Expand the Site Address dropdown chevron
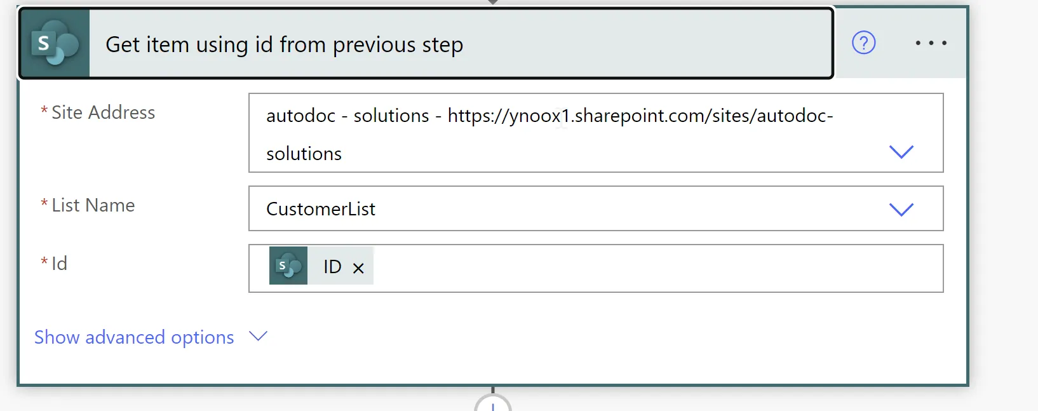This screenshot has height=411, width=1038. coord(901,152)
